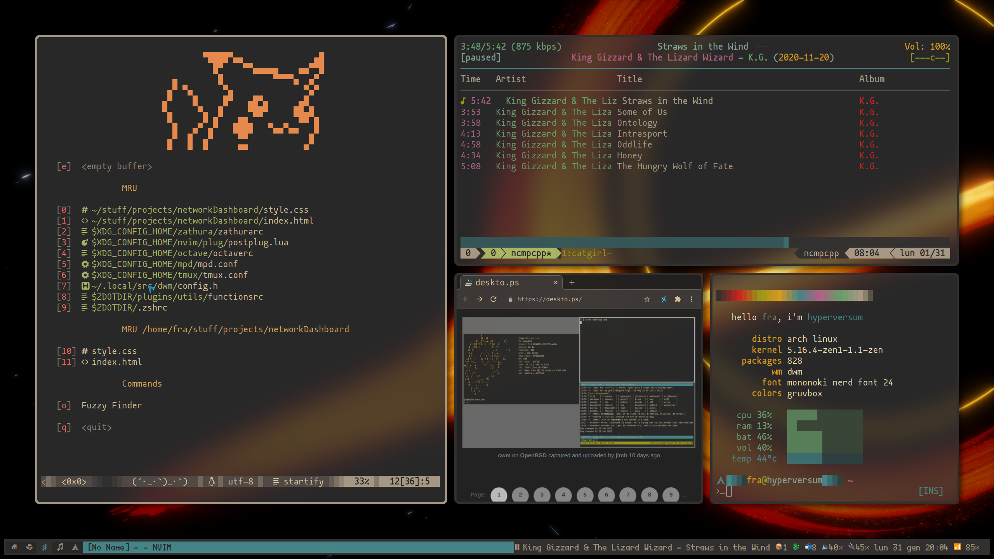Screen dimensions: 994x559
Task: Open the browser extensions puzzle icon
Action: (678, 299)
